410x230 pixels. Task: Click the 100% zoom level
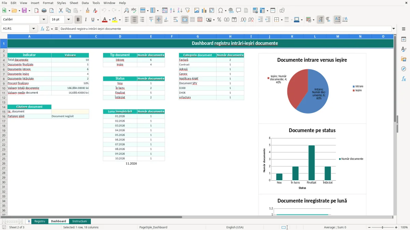click(x=404, y=227)
